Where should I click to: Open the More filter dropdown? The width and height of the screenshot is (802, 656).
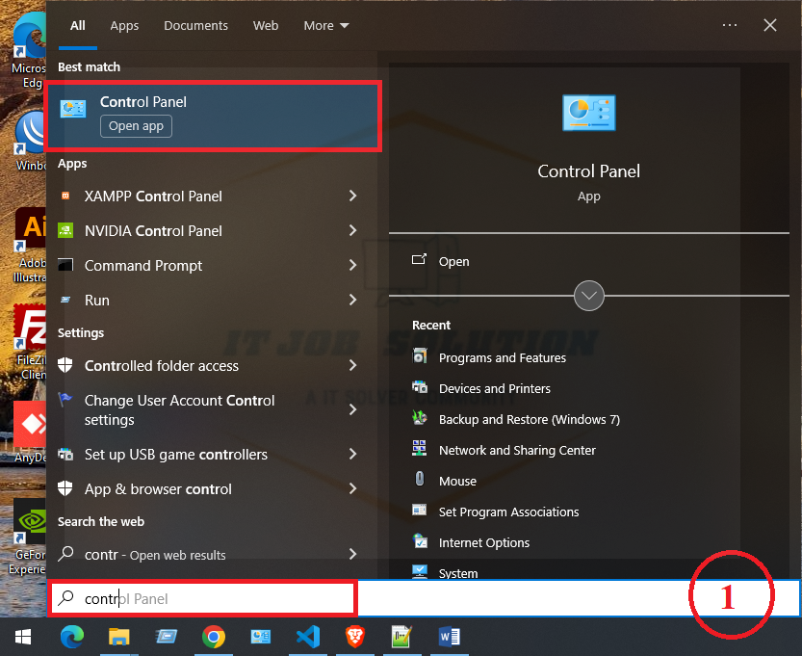[325, 26]
